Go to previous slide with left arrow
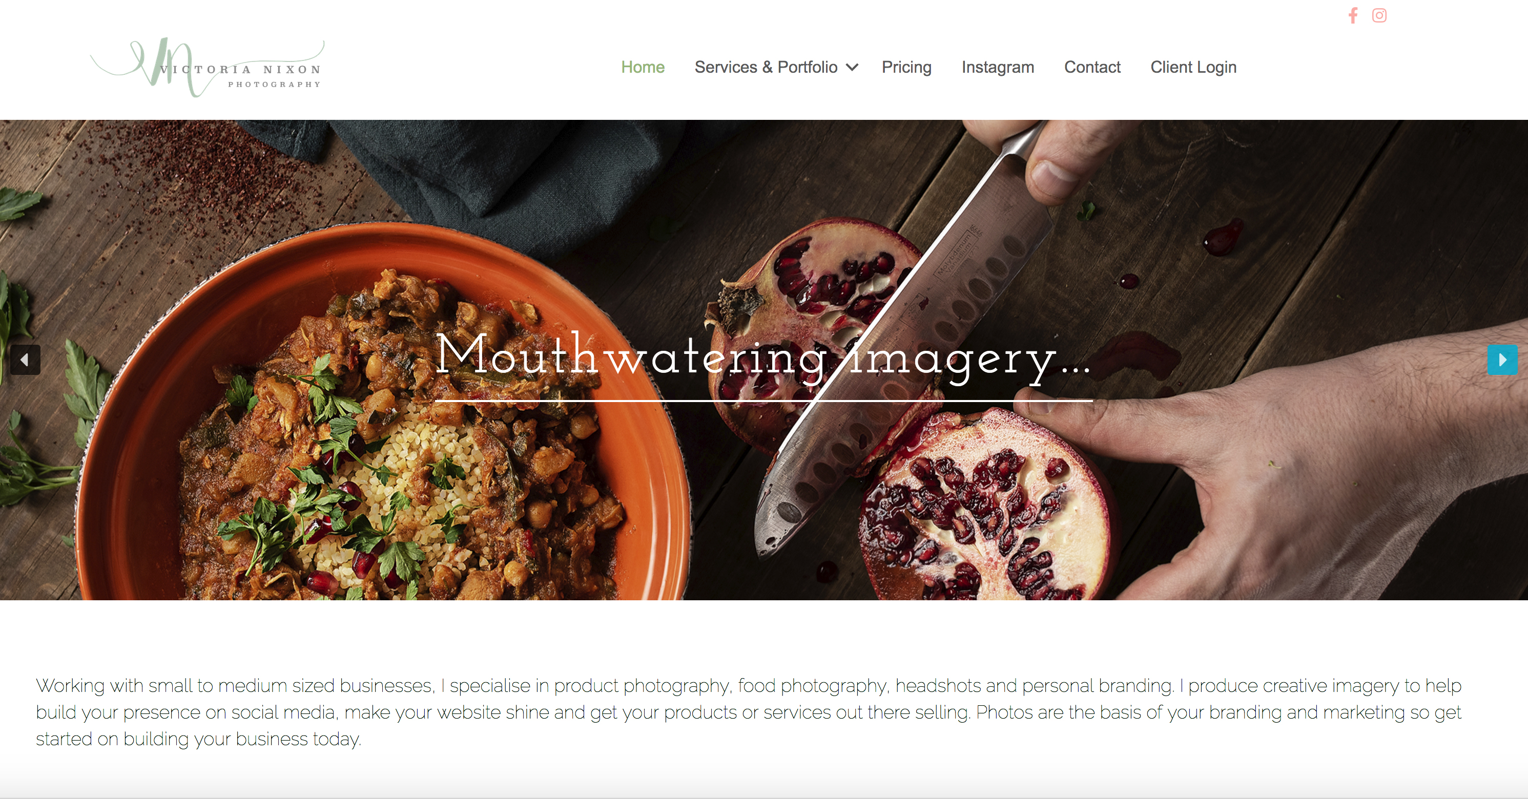The width and height of the screenshot is (1528, 799). pos(25,360)
